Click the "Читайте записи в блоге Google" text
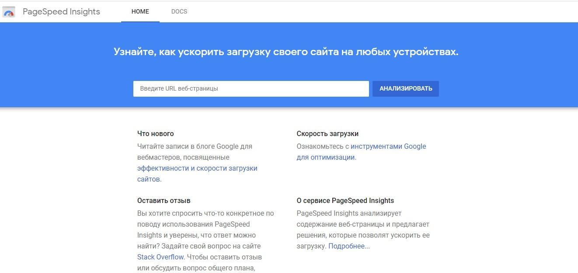 (x=195, y=147)
